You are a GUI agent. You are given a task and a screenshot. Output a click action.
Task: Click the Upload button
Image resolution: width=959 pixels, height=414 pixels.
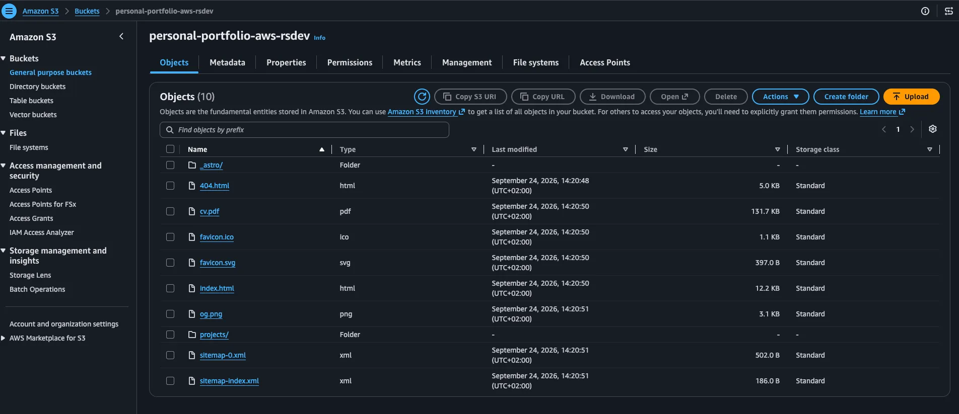coord(911,97)
